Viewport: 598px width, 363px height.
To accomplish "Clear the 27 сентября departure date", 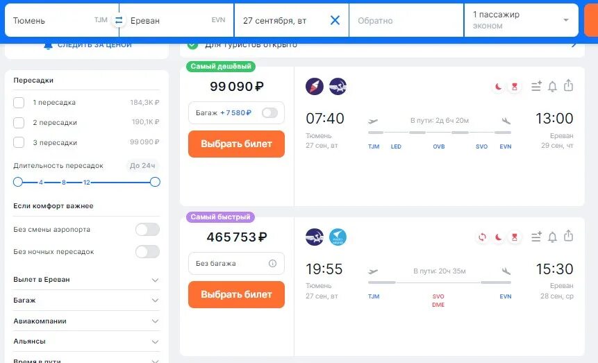I will click(x=335, y=20).
